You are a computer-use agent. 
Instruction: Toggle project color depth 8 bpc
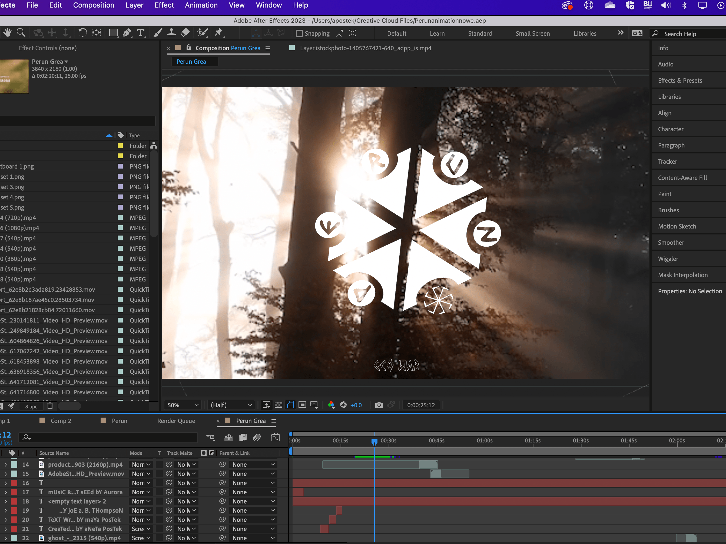[x=31, y=406]
